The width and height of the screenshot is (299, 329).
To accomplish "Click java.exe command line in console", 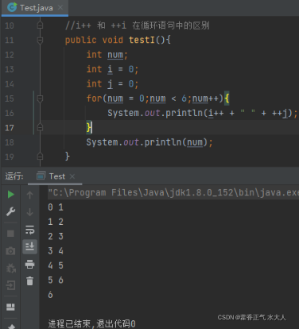I will [x=173, y=192].
